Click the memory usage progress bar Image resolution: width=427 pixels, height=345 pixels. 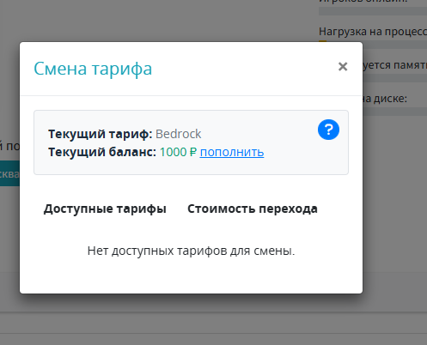coord(394,78)
